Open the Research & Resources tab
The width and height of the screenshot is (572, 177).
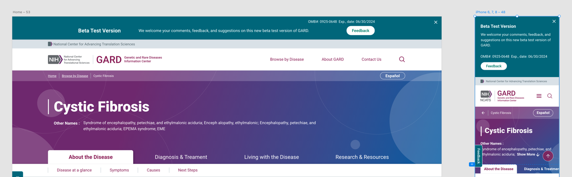(x=362, y=157)
